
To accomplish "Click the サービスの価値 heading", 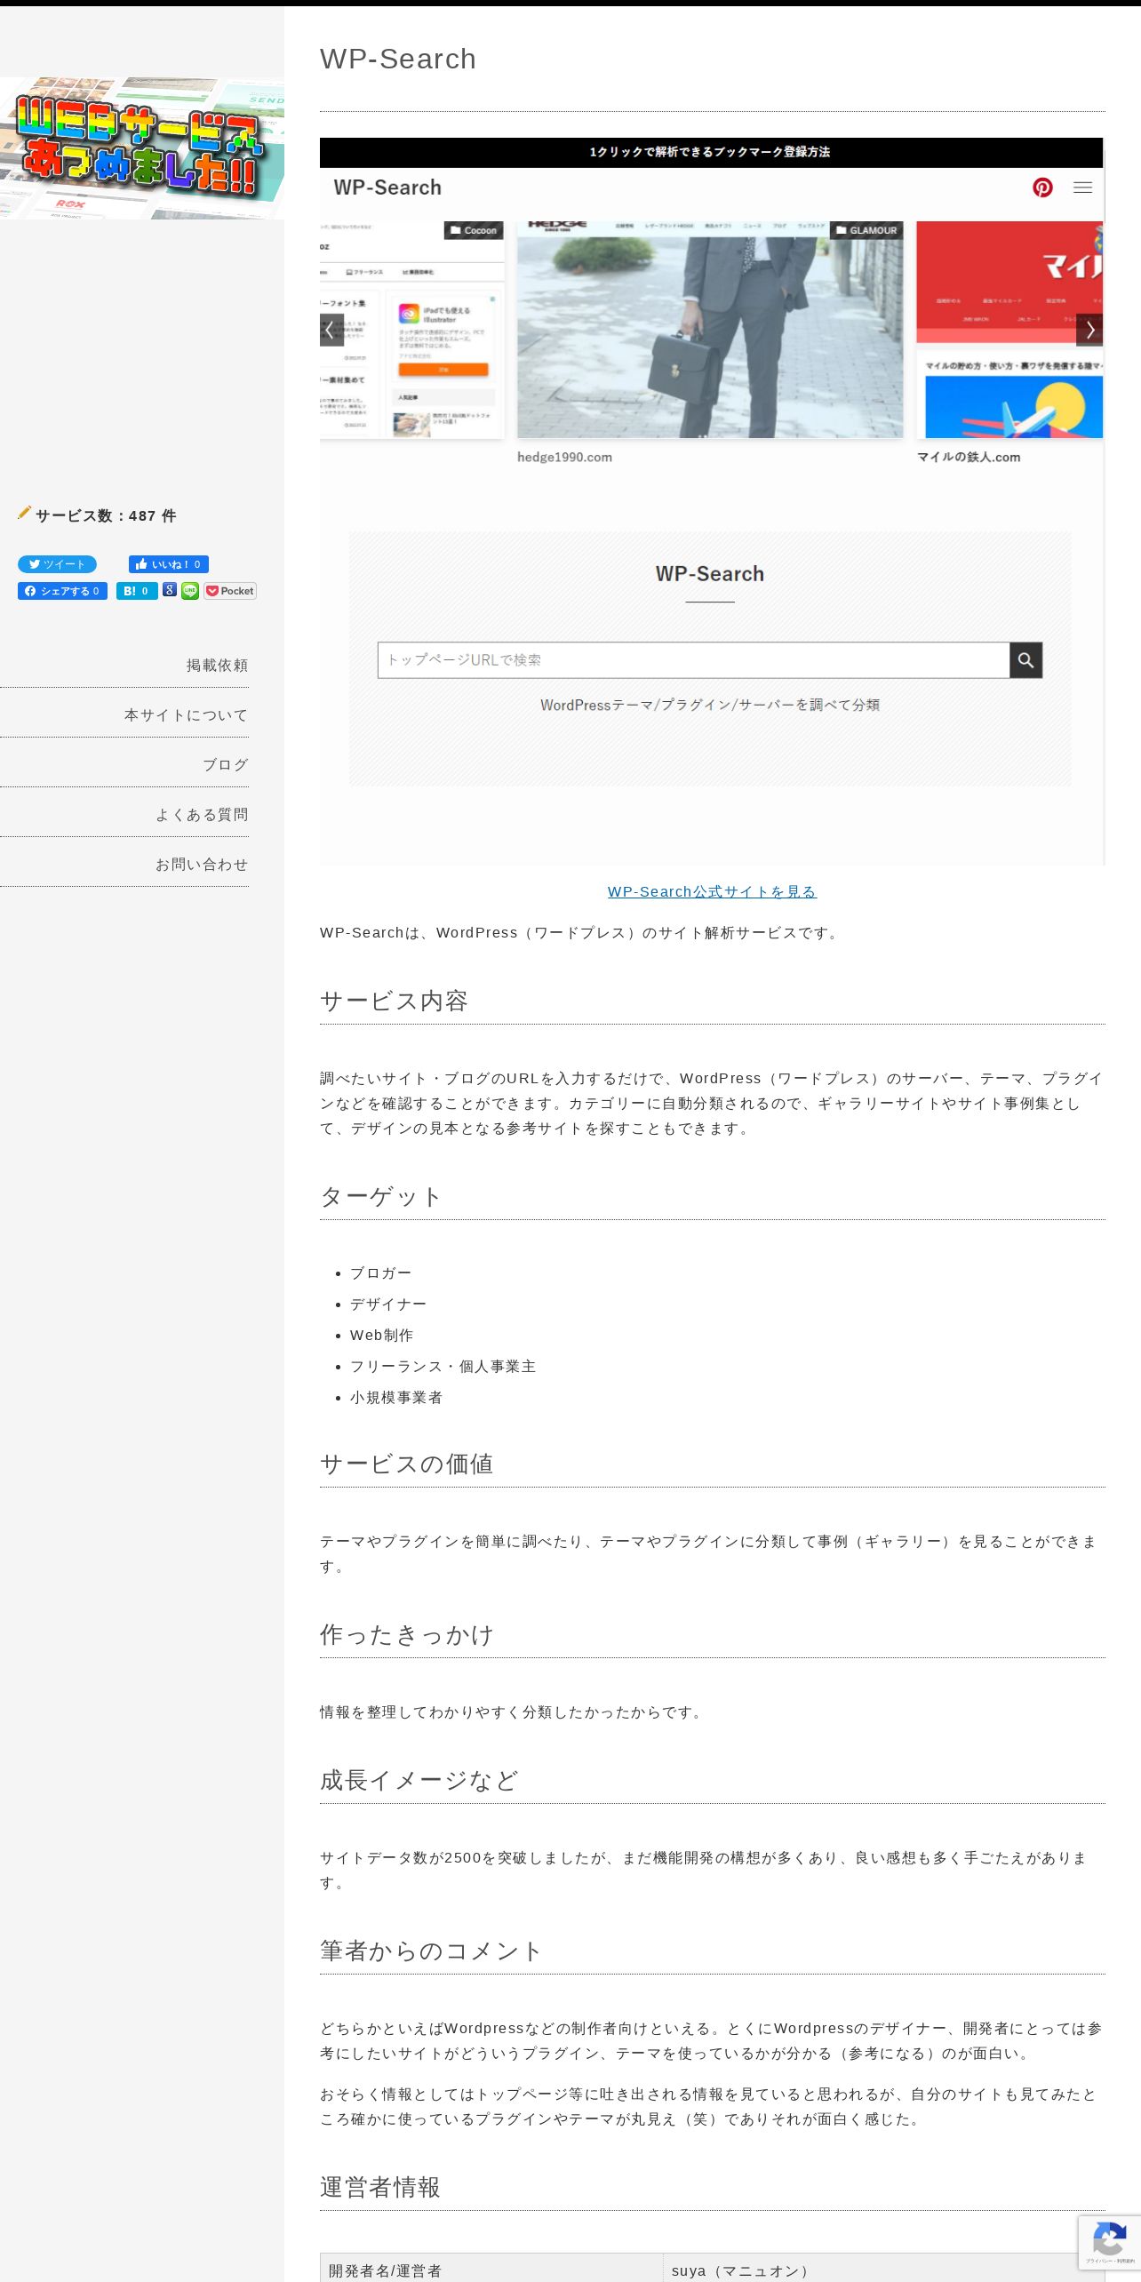I will tap(407, 1464).
